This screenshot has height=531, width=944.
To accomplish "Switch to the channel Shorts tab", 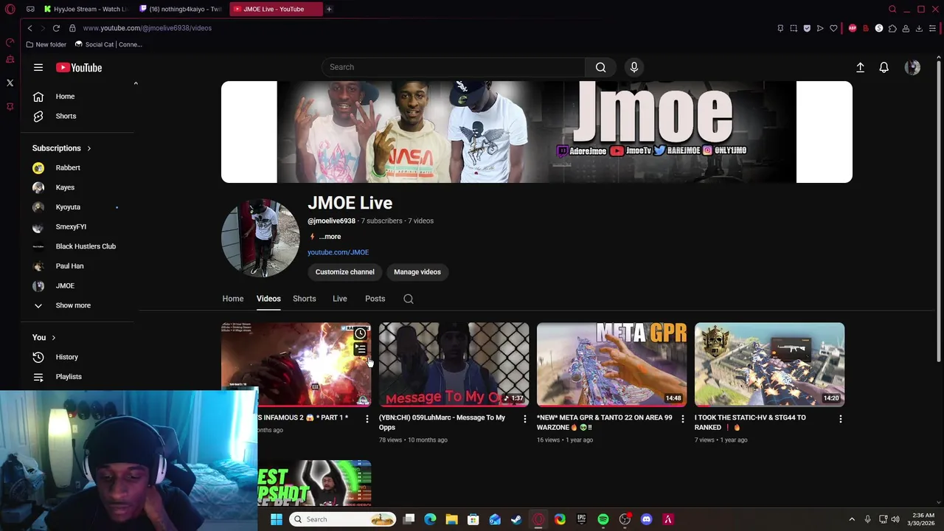I will pyautogui.click(x=305, y=299).
